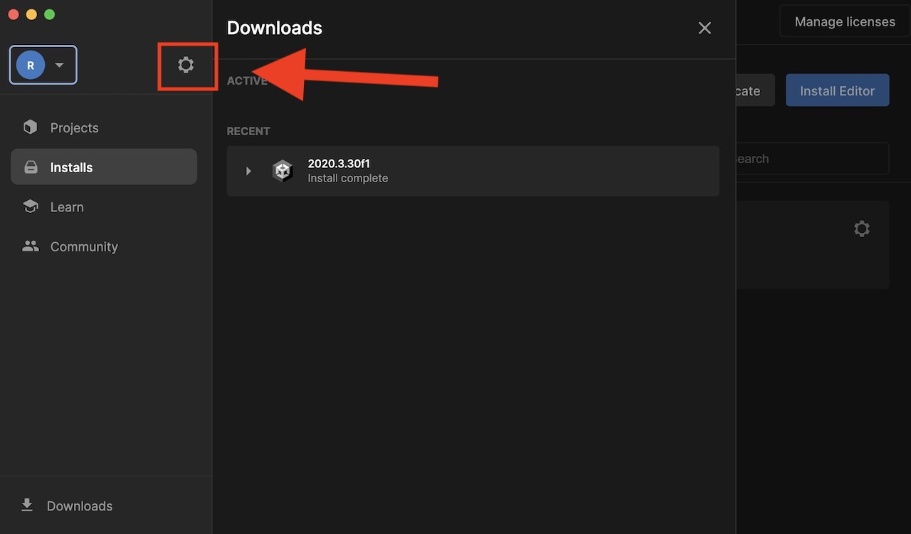The width and height of the screenshot is (911, 534).
Task: Click the Learn graduation cap icon
Action: pos(30,207)
